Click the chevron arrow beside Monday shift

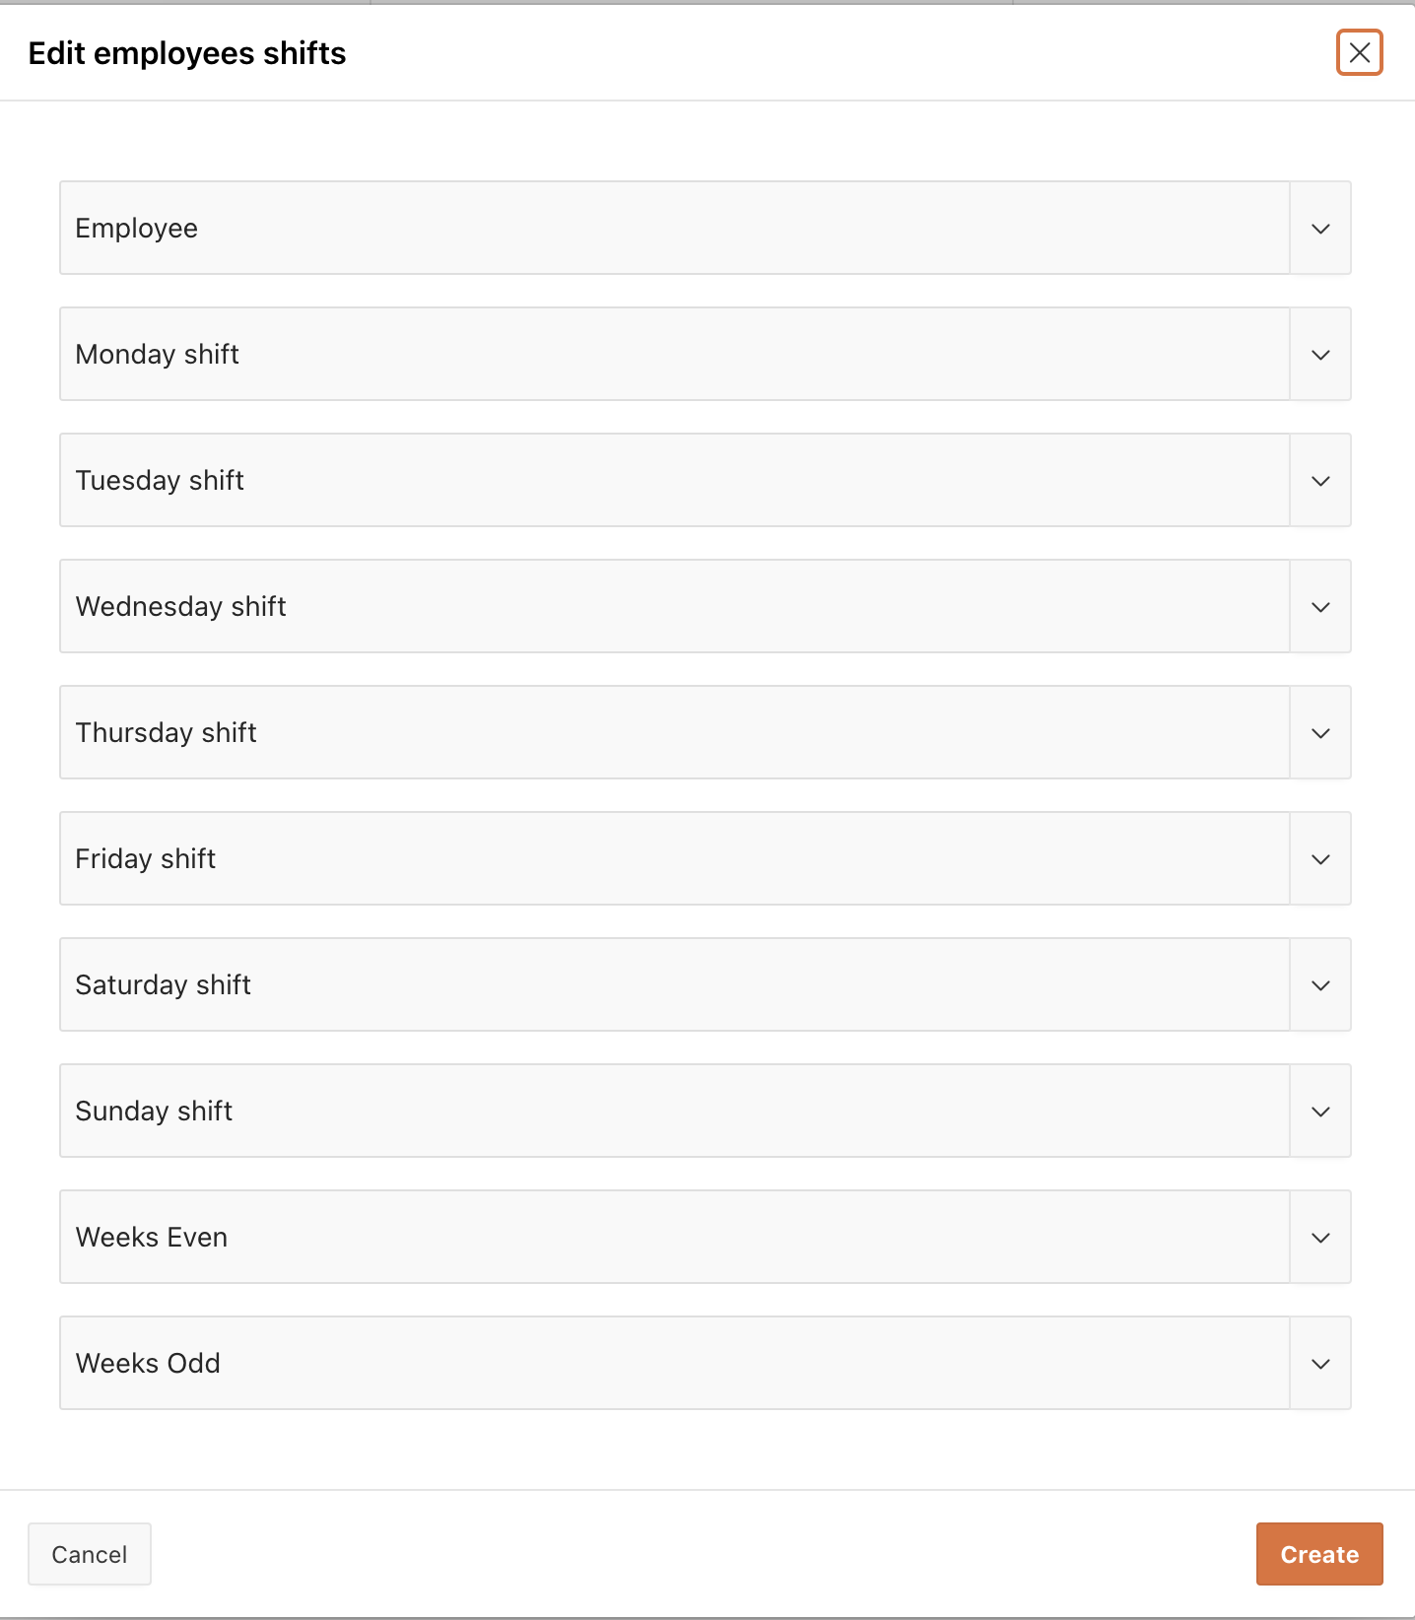tap(1320, 354)
